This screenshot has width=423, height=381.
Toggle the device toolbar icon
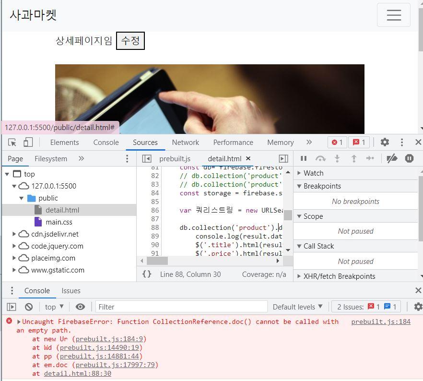point(28,142)
